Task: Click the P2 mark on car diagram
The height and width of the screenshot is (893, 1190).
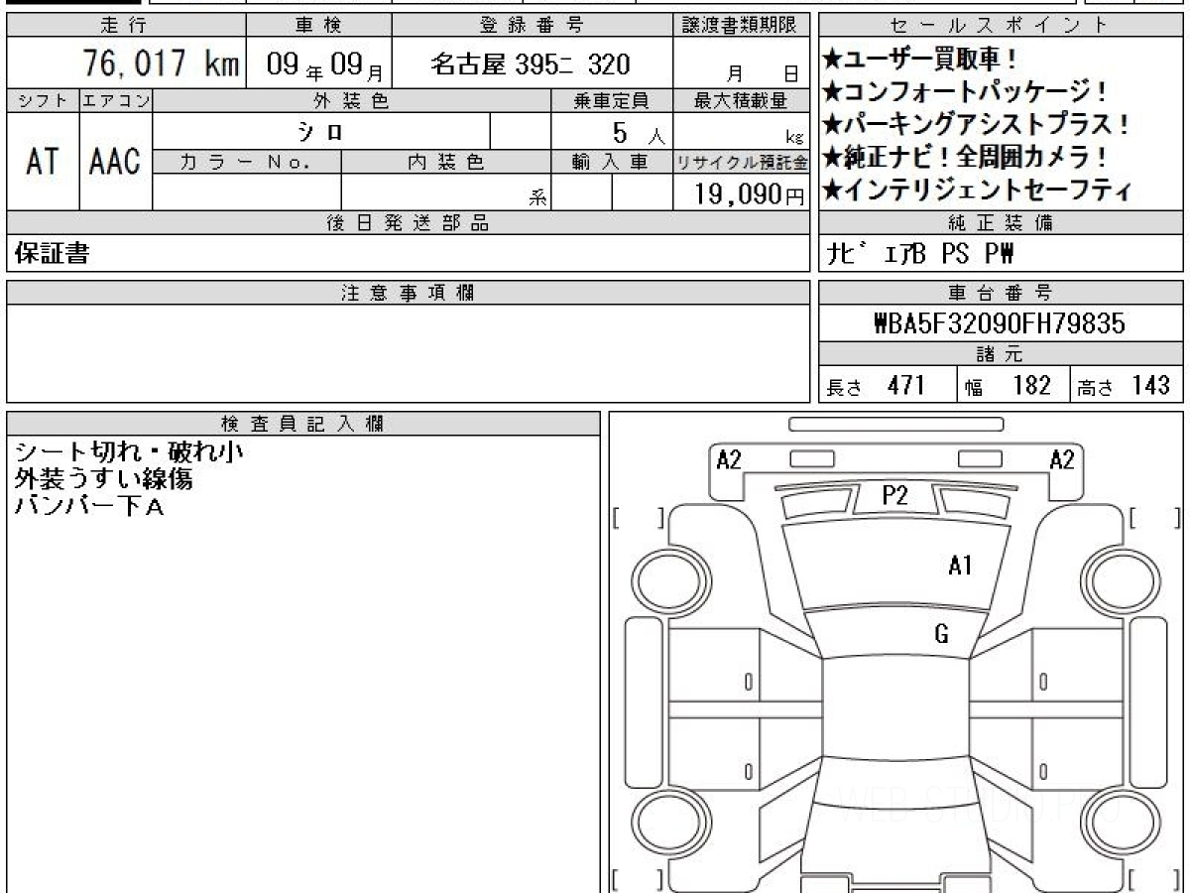Action: (x=895, y=495)
